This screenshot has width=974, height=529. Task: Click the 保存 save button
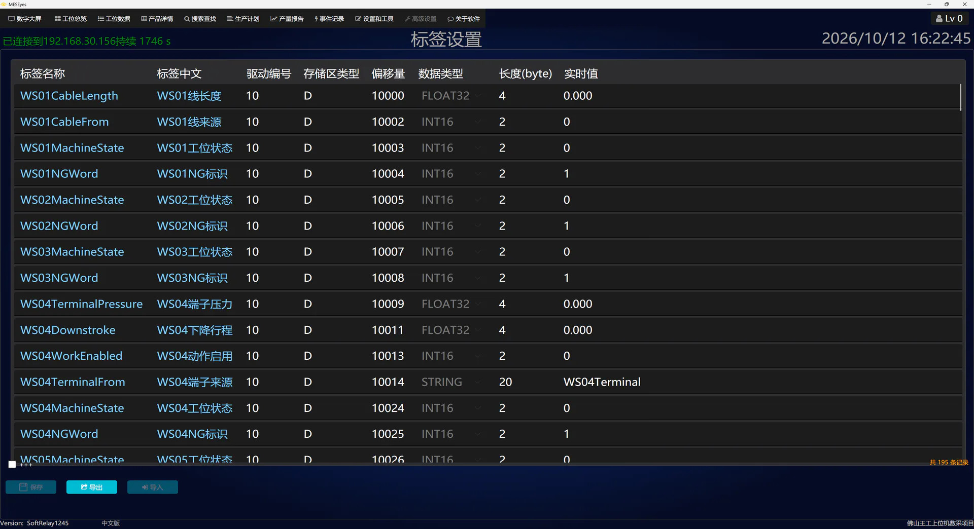click(31, 487)
